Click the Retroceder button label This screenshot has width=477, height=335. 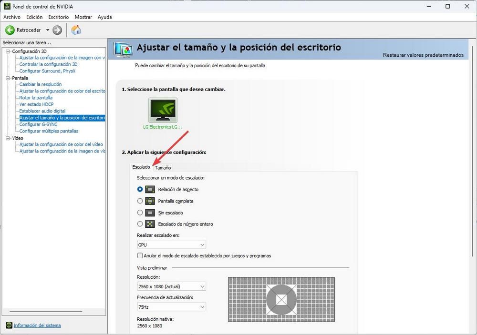pos(29,30)
